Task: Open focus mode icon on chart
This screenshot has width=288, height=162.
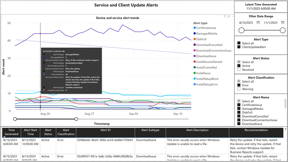Action: pos(229,16)
